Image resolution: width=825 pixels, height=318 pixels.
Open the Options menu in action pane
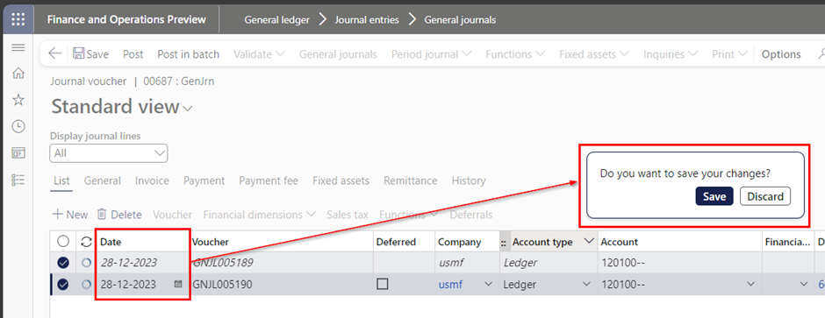[781, 54]
